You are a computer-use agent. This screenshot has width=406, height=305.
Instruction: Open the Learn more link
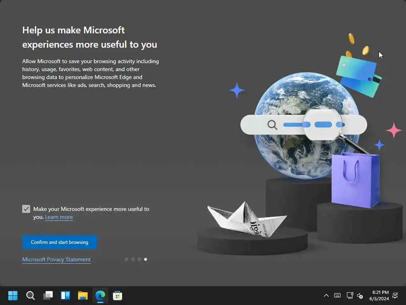(59, 217)
